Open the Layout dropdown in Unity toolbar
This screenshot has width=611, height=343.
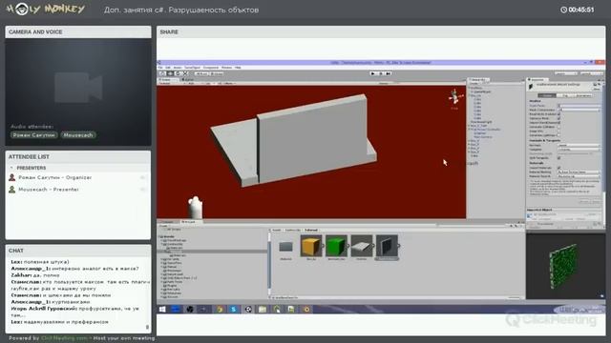[x=591, y=73]
